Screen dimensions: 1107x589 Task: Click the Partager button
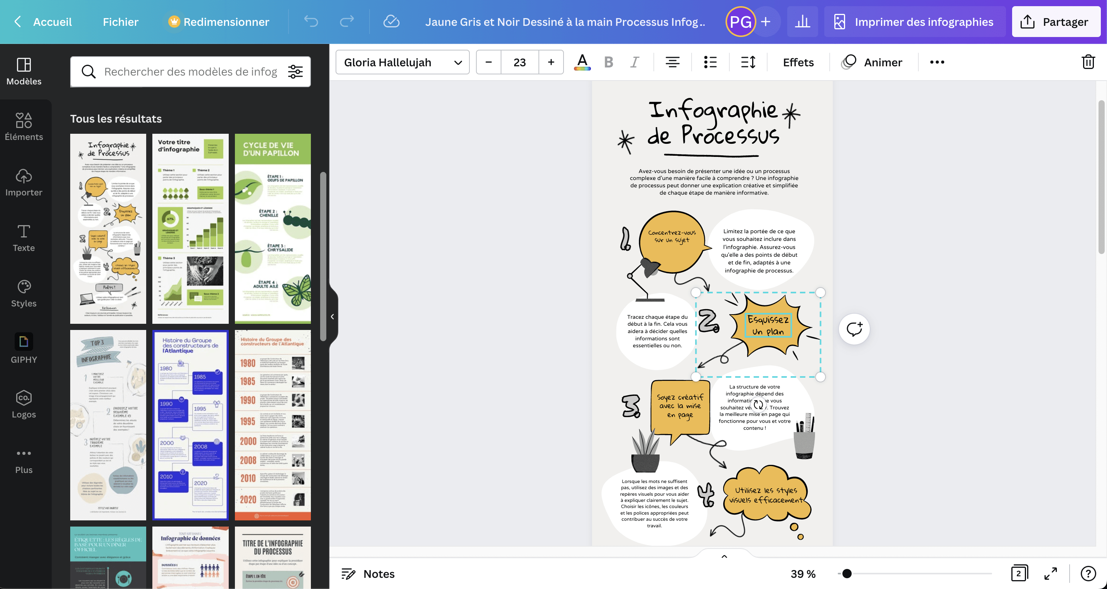click(x=1056, y=22)
